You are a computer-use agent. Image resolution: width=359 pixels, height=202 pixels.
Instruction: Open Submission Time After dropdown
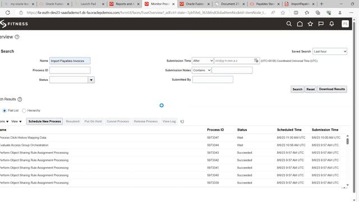(202, 61)
